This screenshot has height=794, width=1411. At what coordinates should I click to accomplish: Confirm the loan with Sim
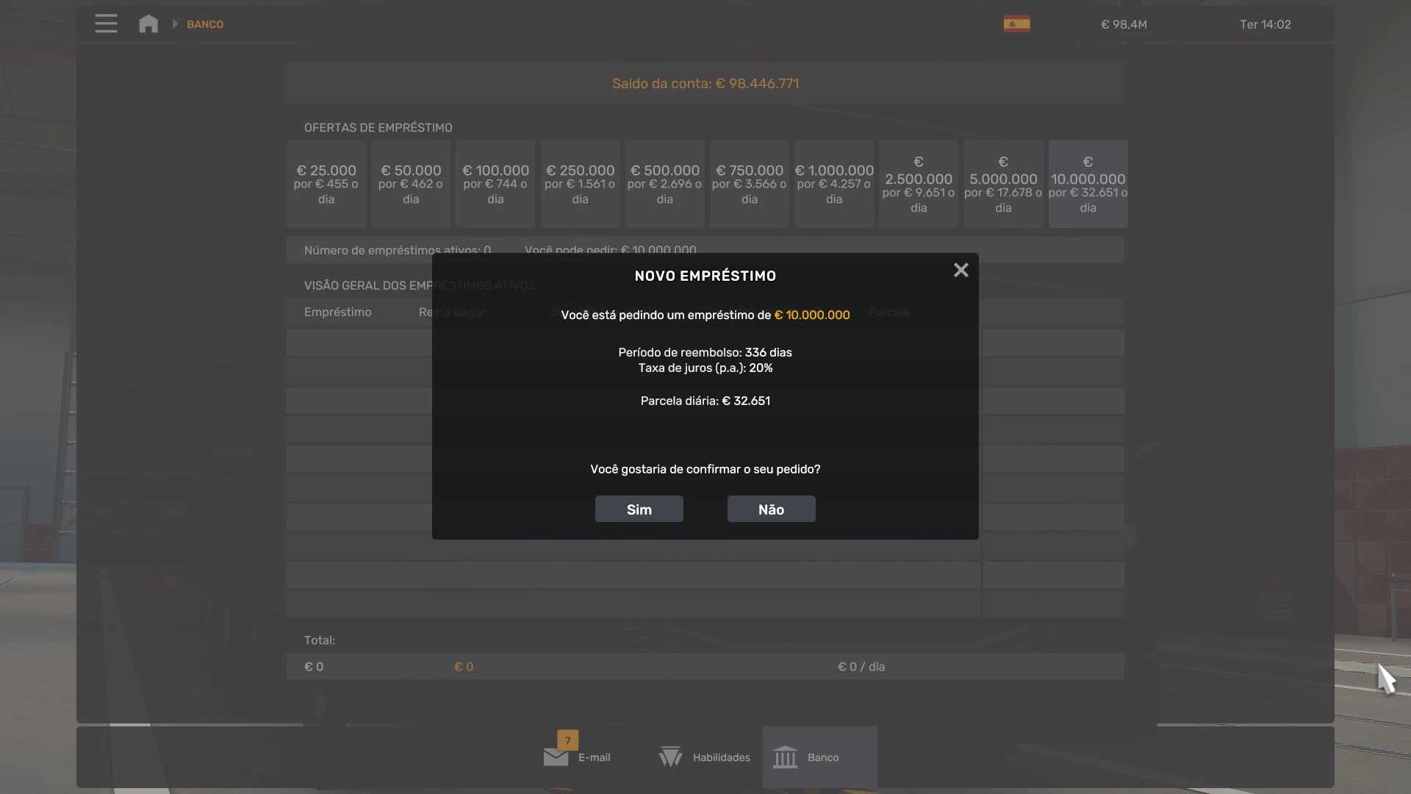639,509
